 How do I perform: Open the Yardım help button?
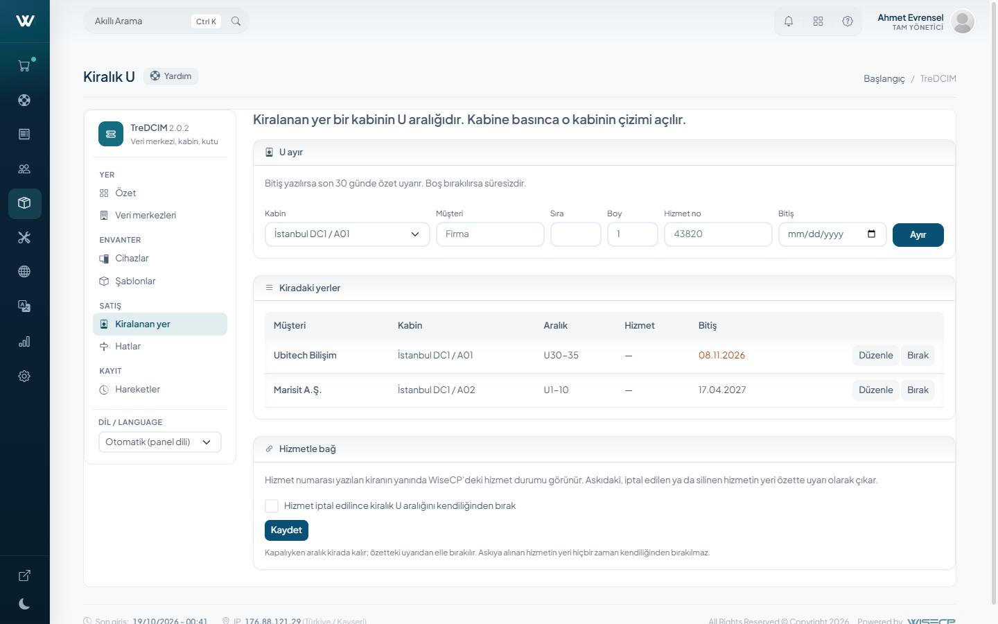170,76
